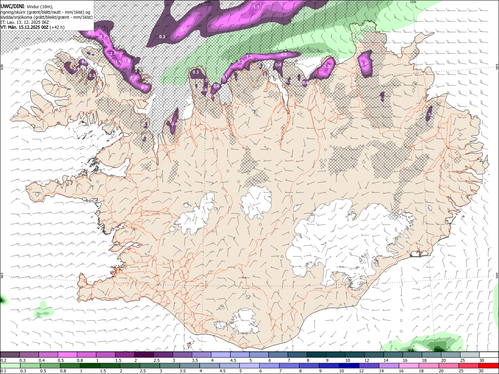The image size is (499, 374).
Task: Click the '0.2' label under upper legend
Action: 3,360
